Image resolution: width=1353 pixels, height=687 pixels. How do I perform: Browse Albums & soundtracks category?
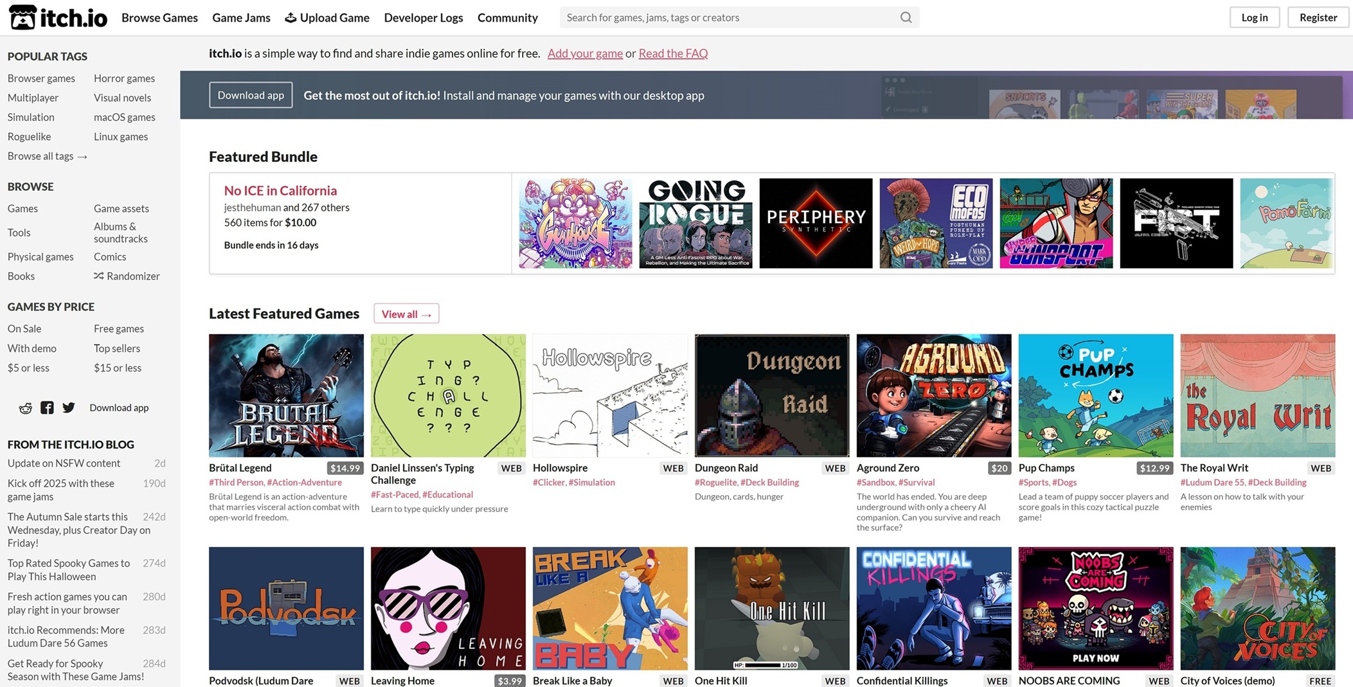pos(121,233)
